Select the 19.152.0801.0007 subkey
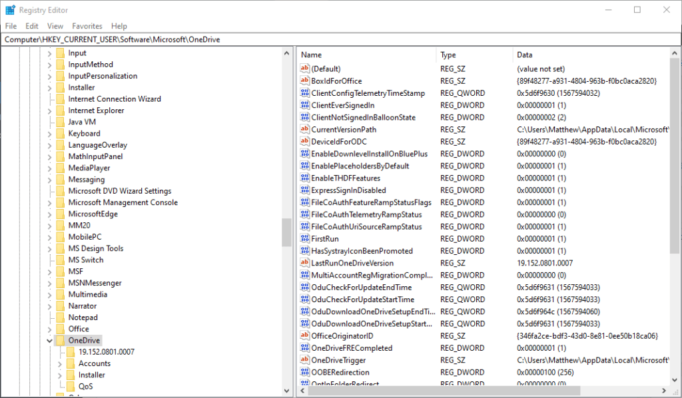Image resolution: width=682 pixels, height=398 pixels. [x=106, y=352]
